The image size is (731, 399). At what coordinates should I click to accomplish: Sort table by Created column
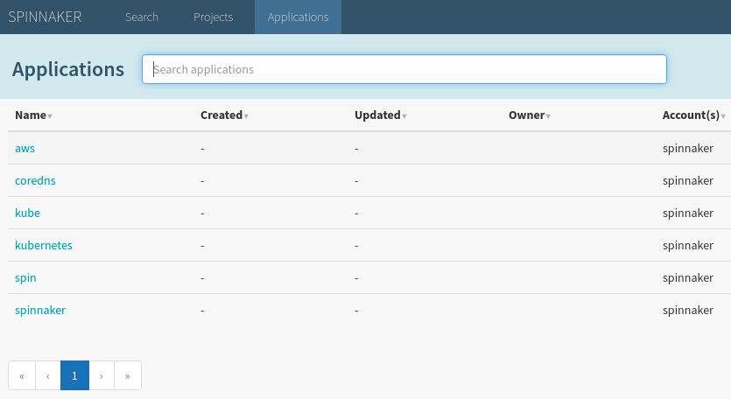tap(223, 115)
